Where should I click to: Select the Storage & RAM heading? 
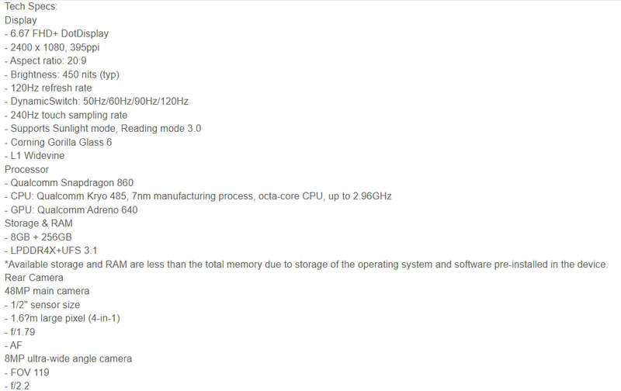(38, 223)
